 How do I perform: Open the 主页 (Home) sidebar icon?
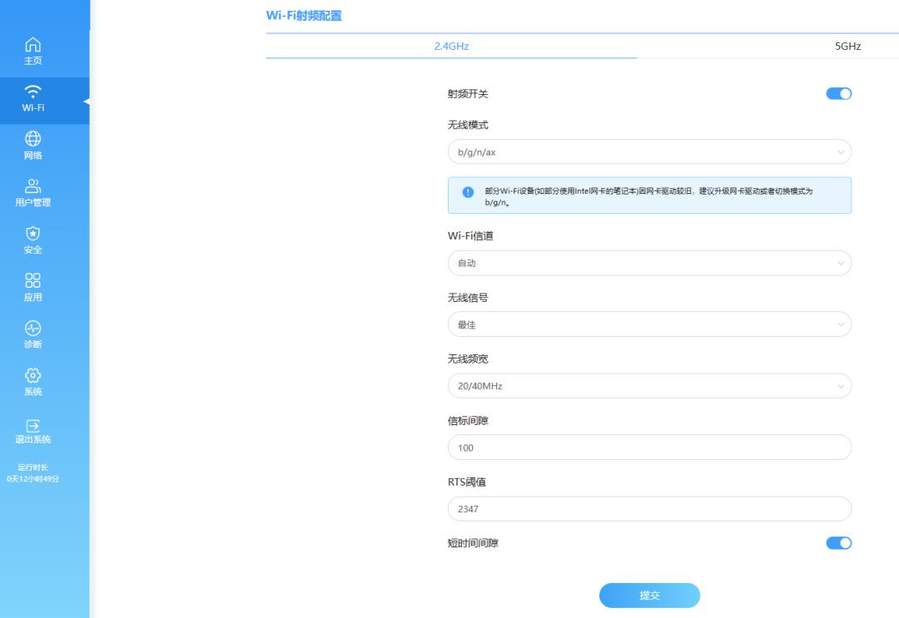pos(32,50)
